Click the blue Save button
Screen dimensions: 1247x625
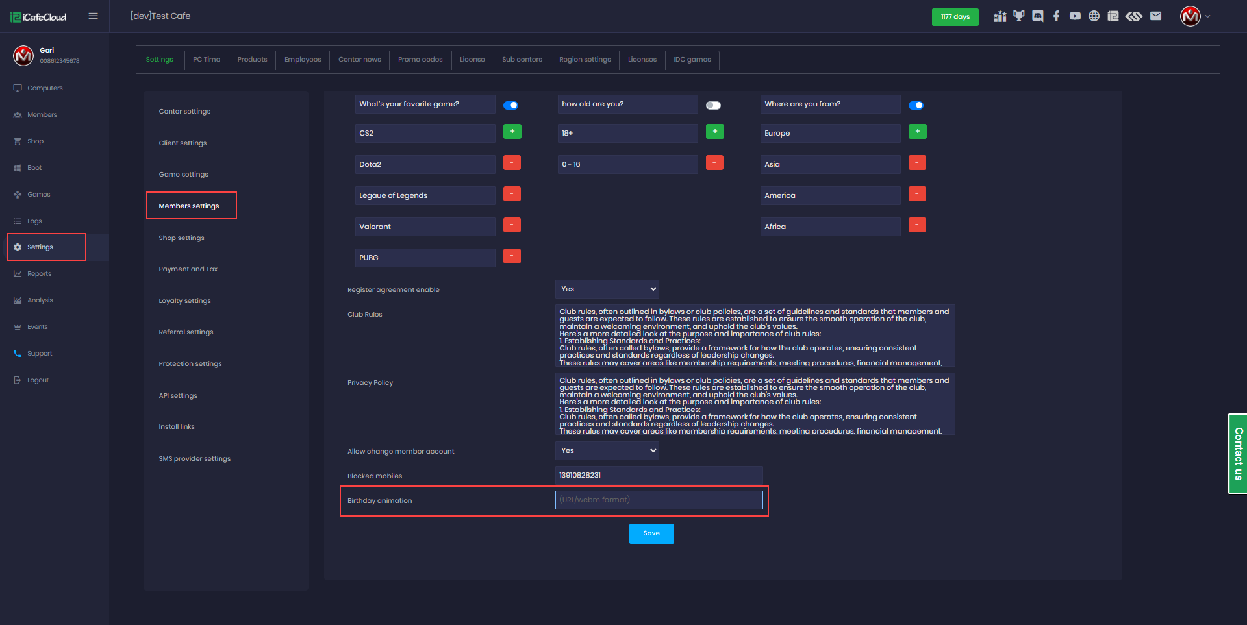coord(651,533)
